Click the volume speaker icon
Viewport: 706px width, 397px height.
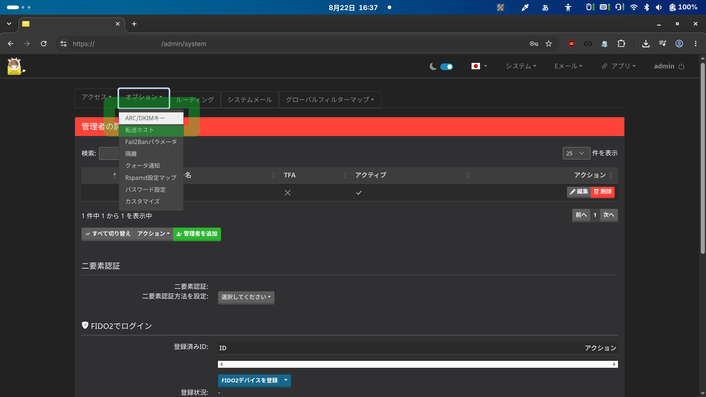click(659, 7)
